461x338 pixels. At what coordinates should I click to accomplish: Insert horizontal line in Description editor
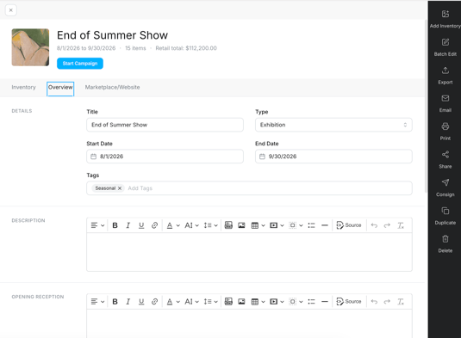[x=325, y=225]
